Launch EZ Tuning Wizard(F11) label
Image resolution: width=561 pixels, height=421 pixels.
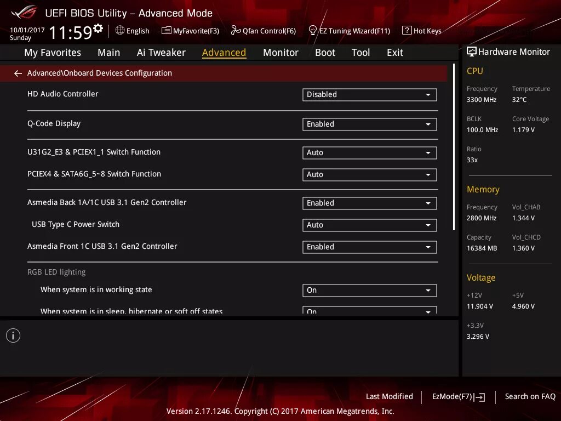354,31
